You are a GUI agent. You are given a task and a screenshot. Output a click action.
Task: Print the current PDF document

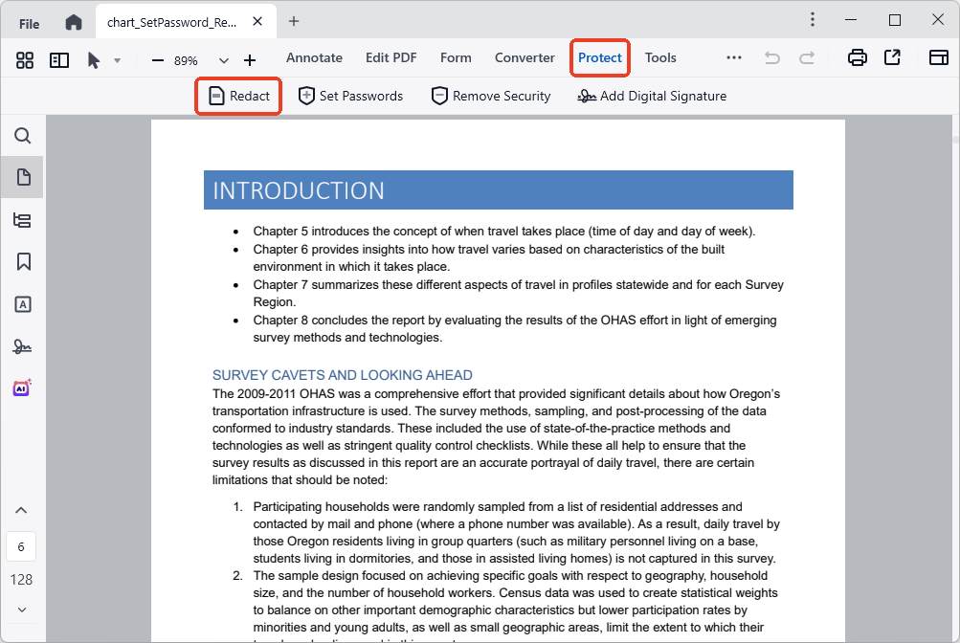(x=857, y=57)
